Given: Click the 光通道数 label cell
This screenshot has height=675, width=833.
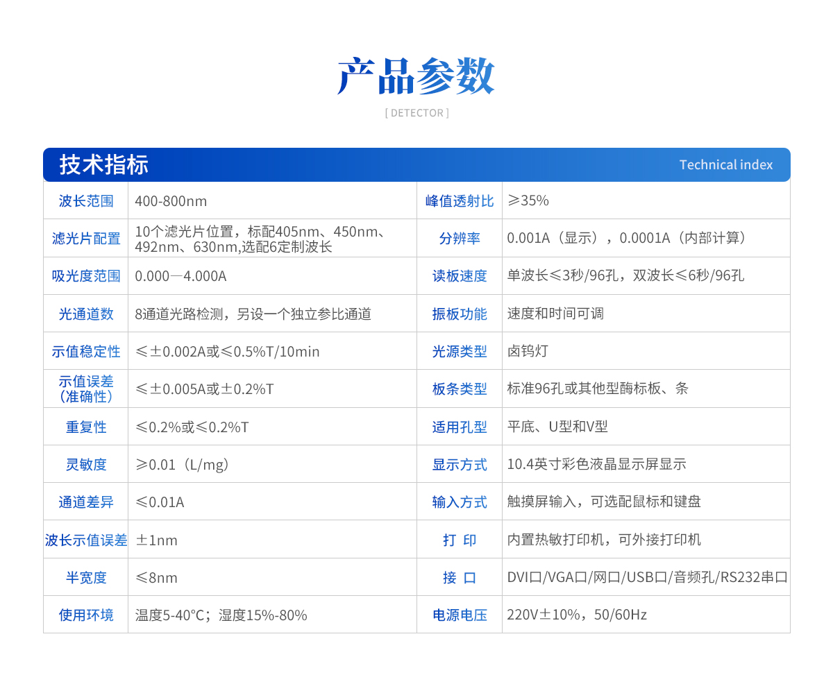Looking at the screenshot, I should [86, 314].
